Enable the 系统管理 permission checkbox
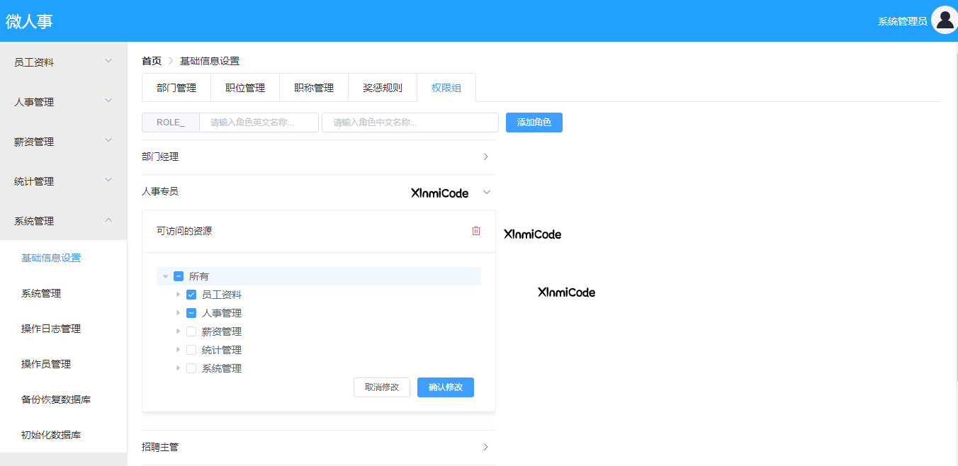 (x=191, y=368)
